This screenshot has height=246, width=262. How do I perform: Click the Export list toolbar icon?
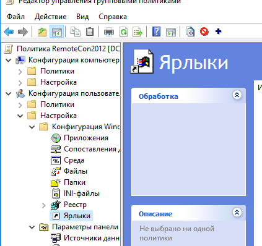click(138, 32)
